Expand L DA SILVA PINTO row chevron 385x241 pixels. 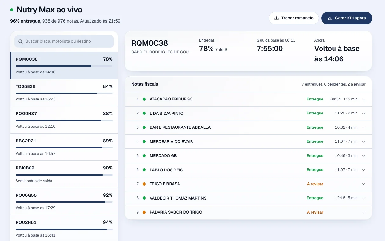click(364, 113)
